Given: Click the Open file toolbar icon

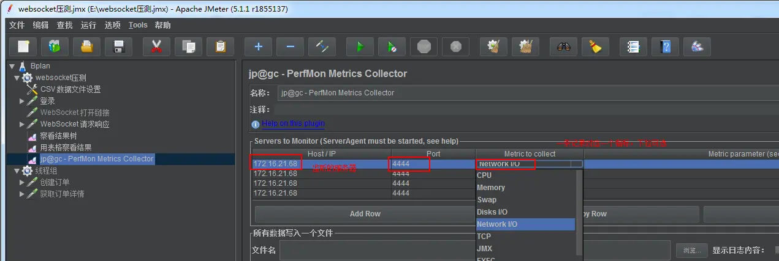Looking at the screenshot, I should pyautogui.click(x=87, y=46).
